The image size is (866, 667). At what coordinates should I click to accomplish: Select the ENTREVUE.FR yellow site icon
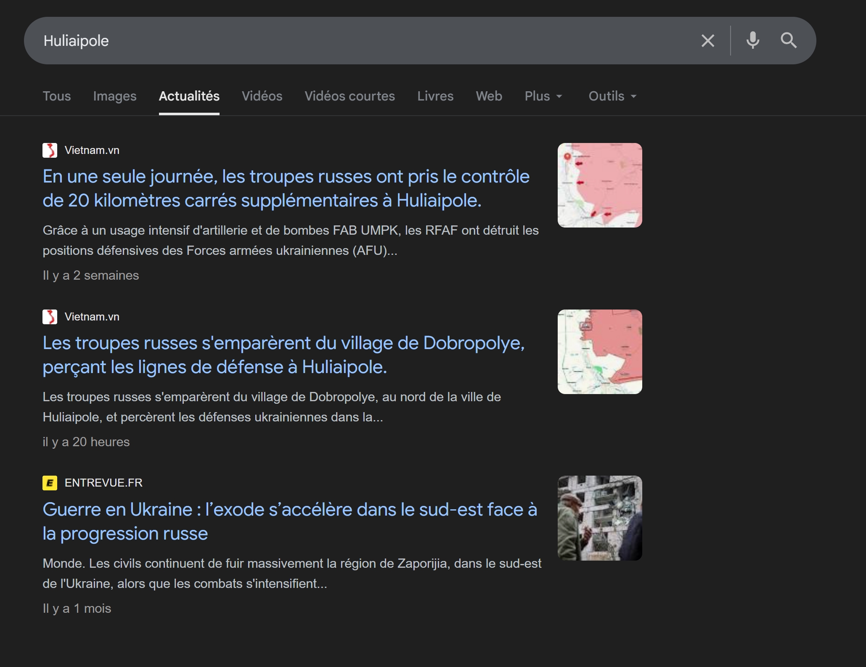click(x=50, y=483)
